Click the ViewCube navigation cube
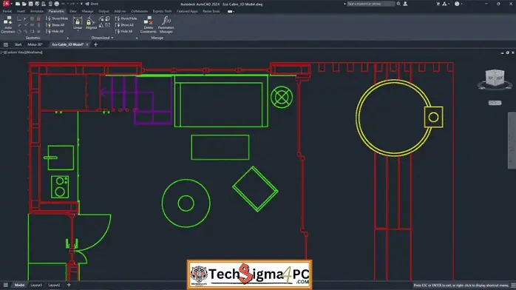The image size is (516, 290). 495,78
